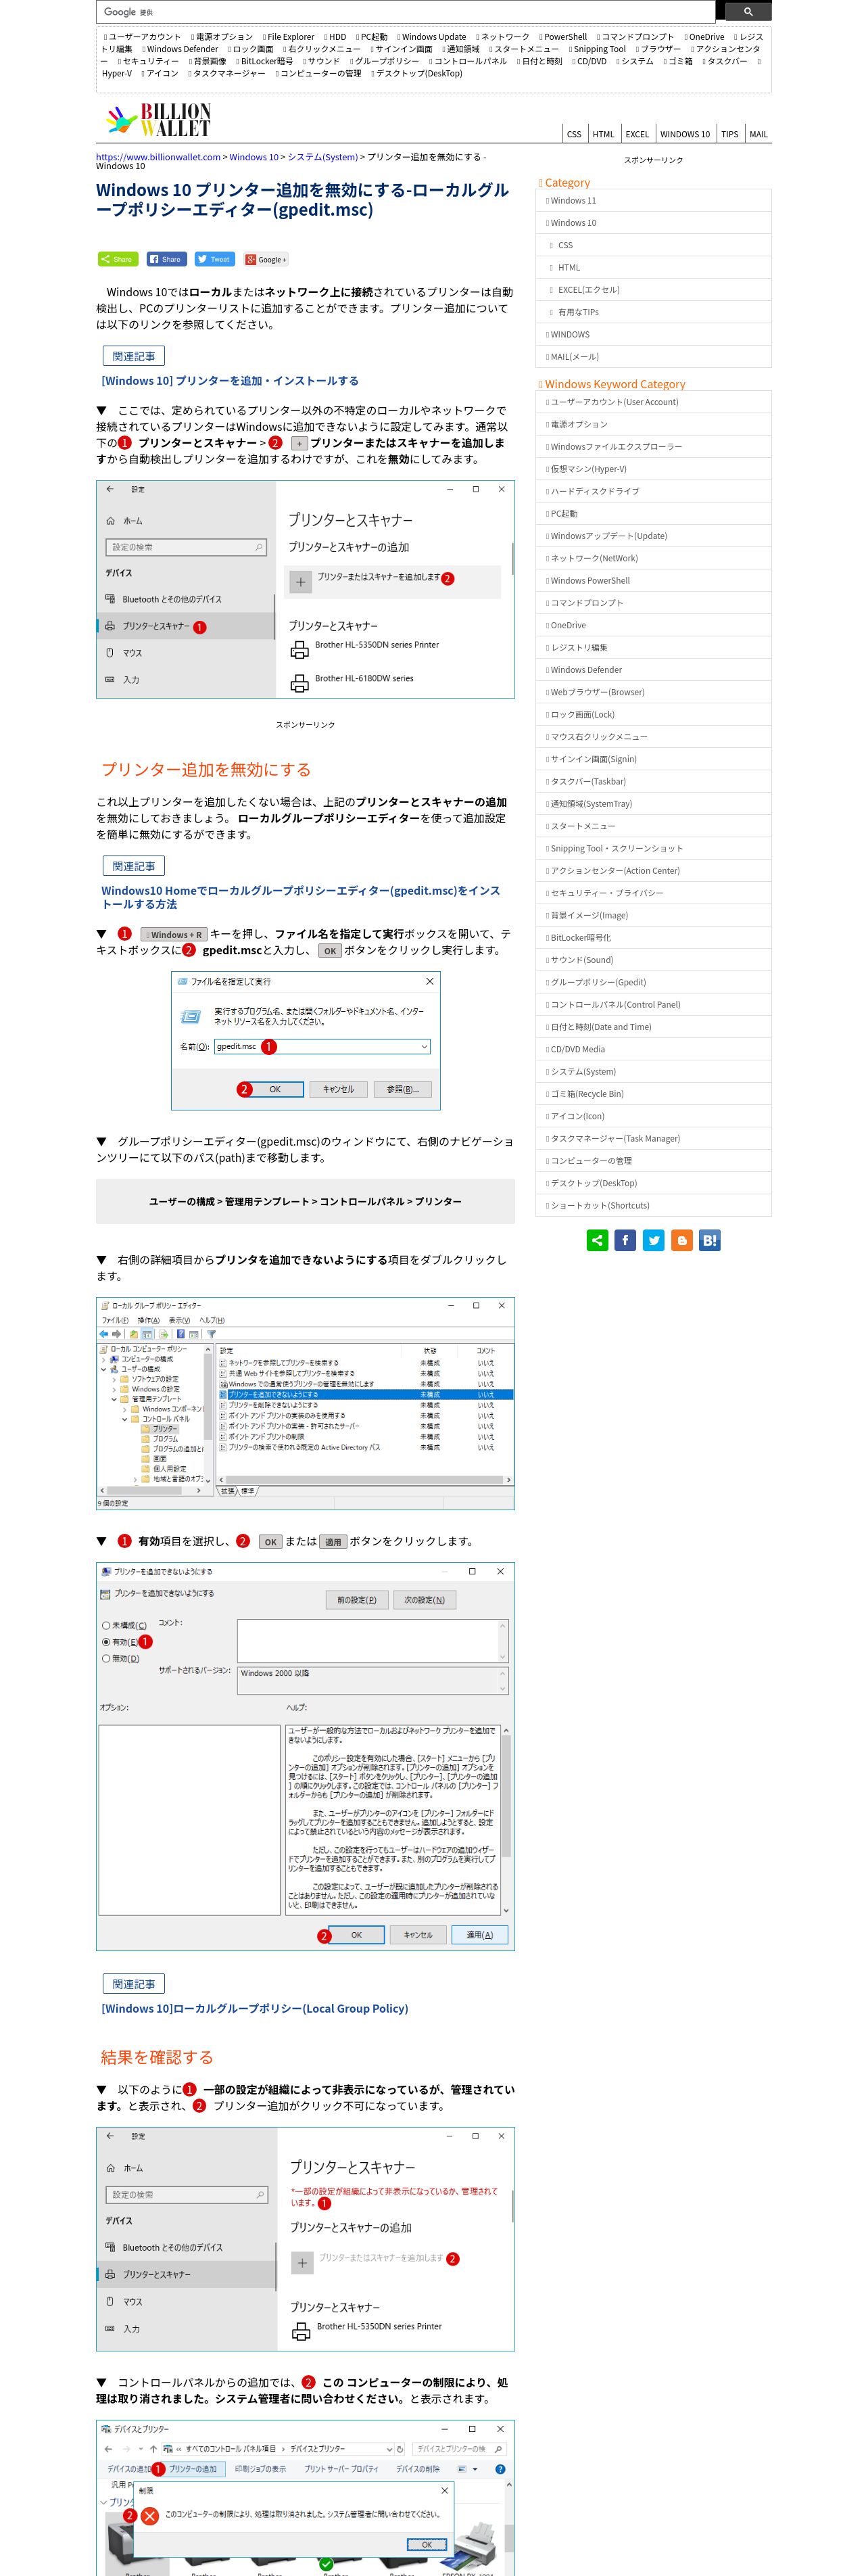
Task: Open the TIPS header tab
Action: point(730,134)
